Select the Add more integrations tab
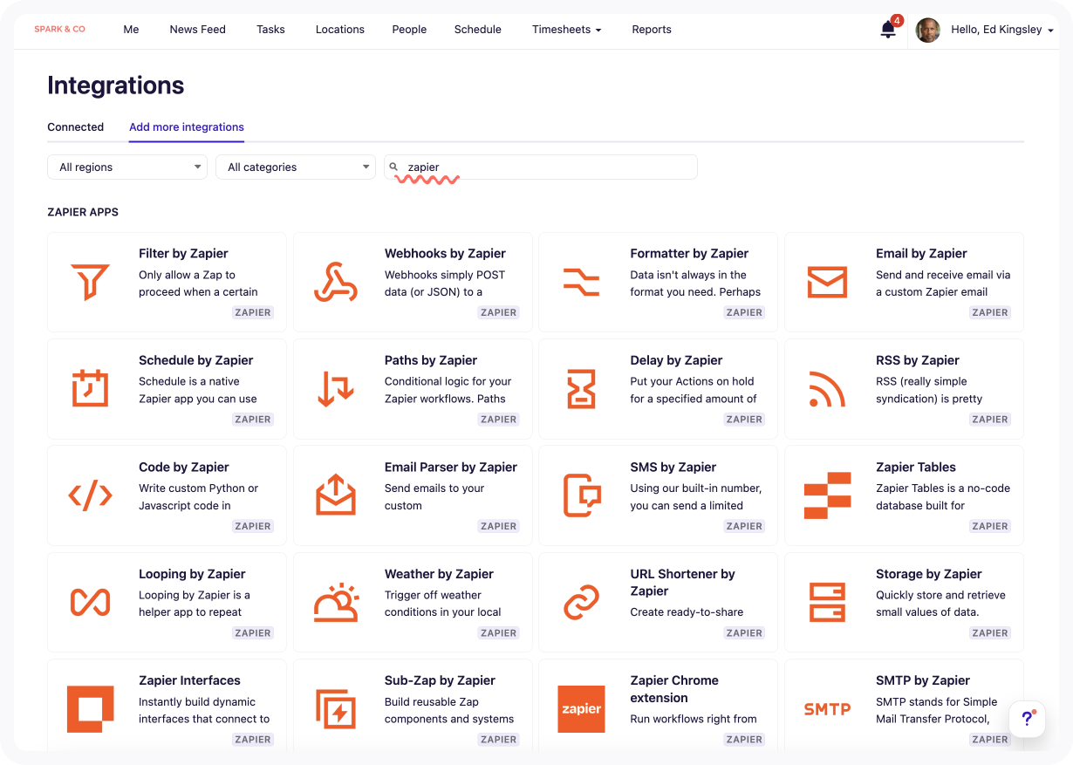 tap(187, 127)
